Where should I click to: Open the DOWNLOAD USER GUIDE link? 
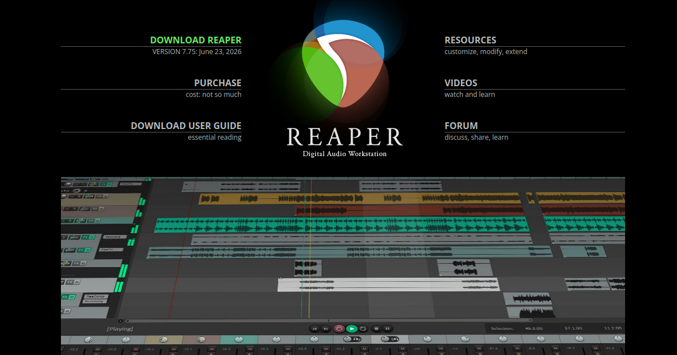pyautogui.click(x=186, y=126)
